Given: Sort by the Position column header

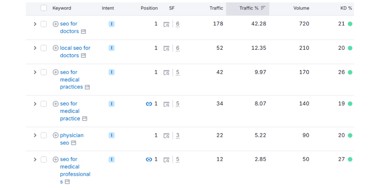Looking at the screenshot, I should 149,8.
